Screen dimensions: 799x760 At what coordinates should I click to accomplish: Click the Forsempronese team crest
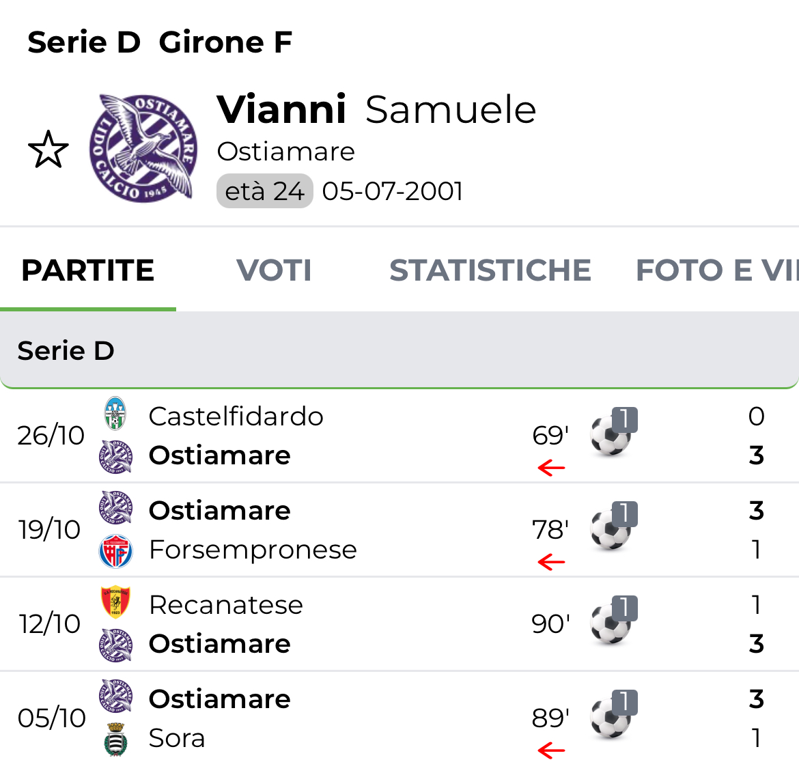pyautogui.click(x=115, y=550)
